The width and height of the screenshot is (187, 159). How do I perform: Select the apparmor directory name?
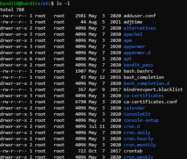(x=134, y=46)
